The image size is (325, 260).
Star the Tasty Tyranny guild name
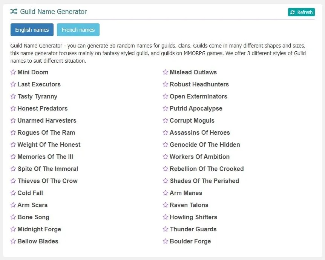point(13,96)
